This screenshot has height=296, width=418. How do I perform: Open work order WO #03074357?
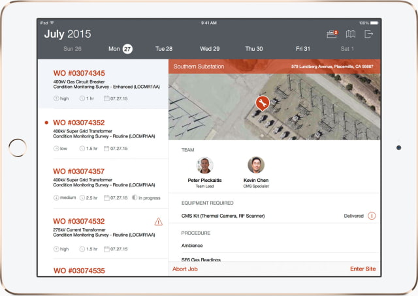pos(103,184)
